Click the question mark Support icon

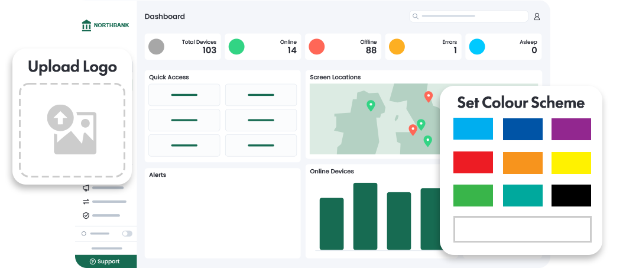pyautogui.click(x=93, y=261)
